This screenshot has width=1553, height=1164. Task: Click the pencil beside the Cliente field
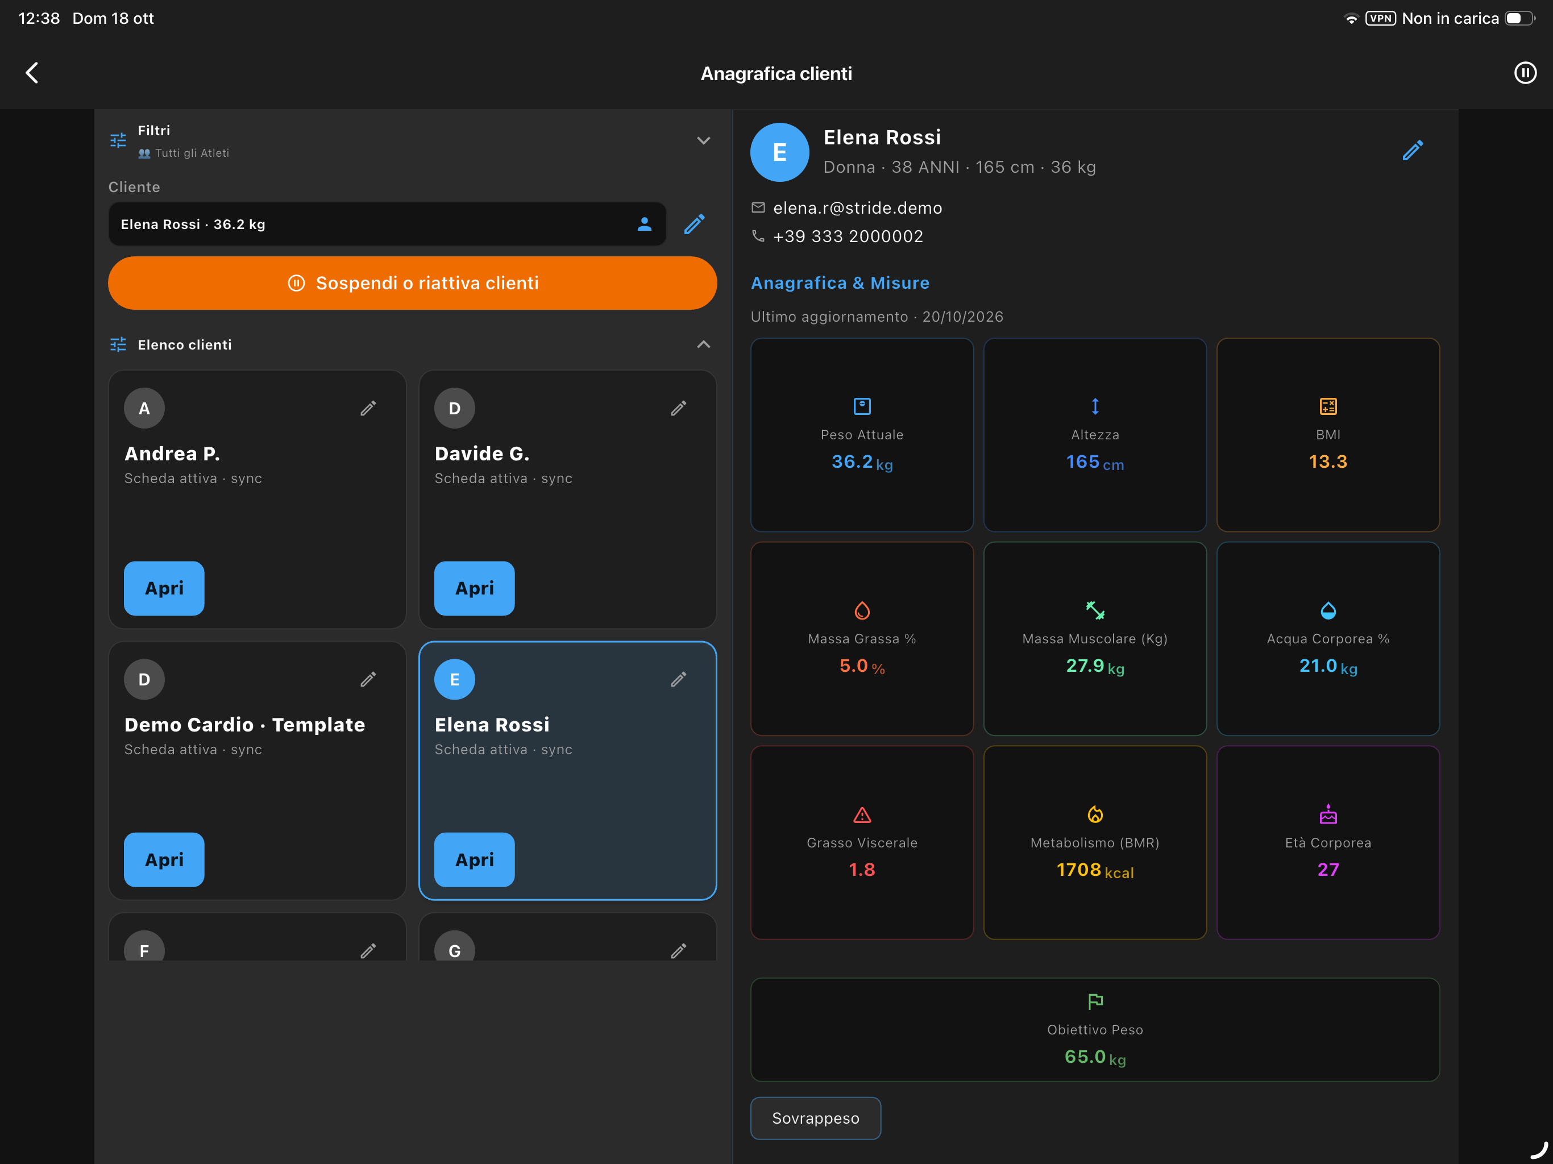[694, 224]
